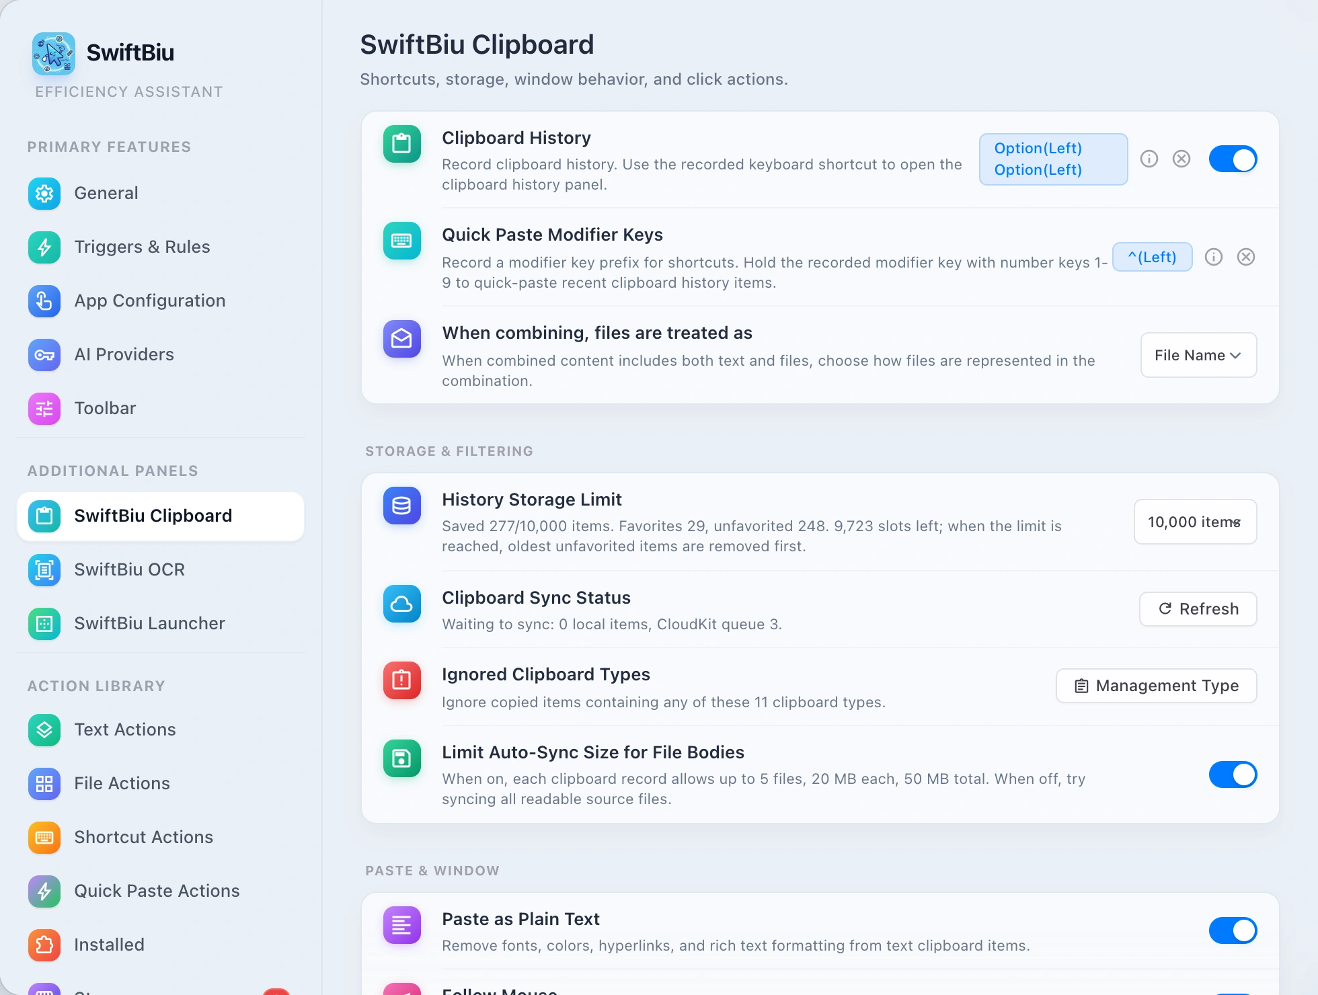
Task: Click 'Waiting to sync' status text
Action: [x=612, y=625]
